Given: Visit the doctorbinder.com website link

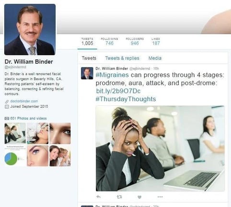Looking at the screenshot, I should (24, 101).
